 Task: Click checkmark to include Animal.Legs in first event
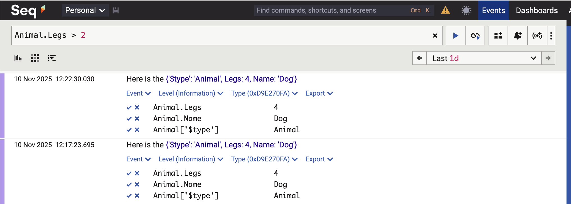[129, 108]
